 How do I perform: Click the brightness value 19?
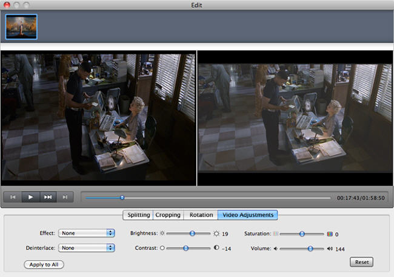[x=225, y=234]
